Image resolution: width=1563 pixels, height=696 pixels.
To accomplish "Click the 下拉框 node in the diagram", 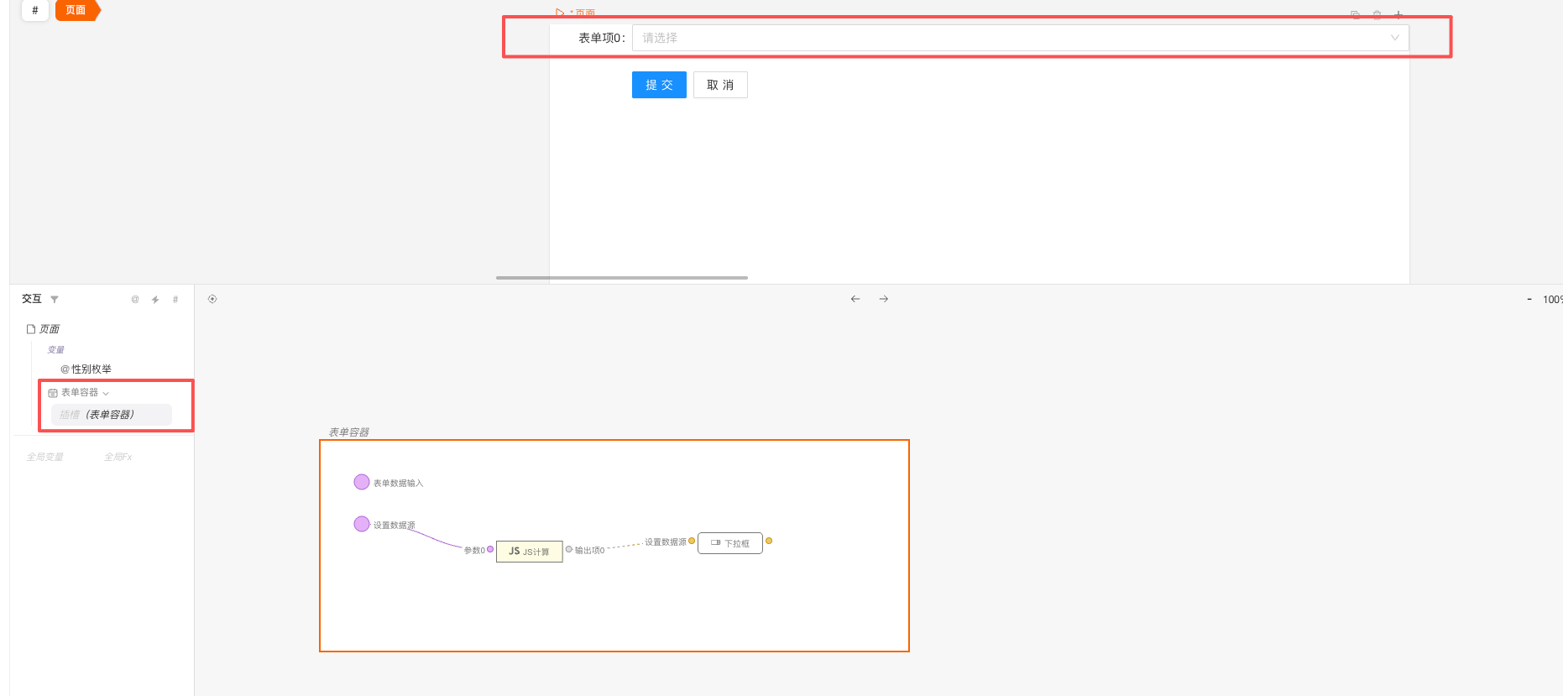I will pos(730,543).
